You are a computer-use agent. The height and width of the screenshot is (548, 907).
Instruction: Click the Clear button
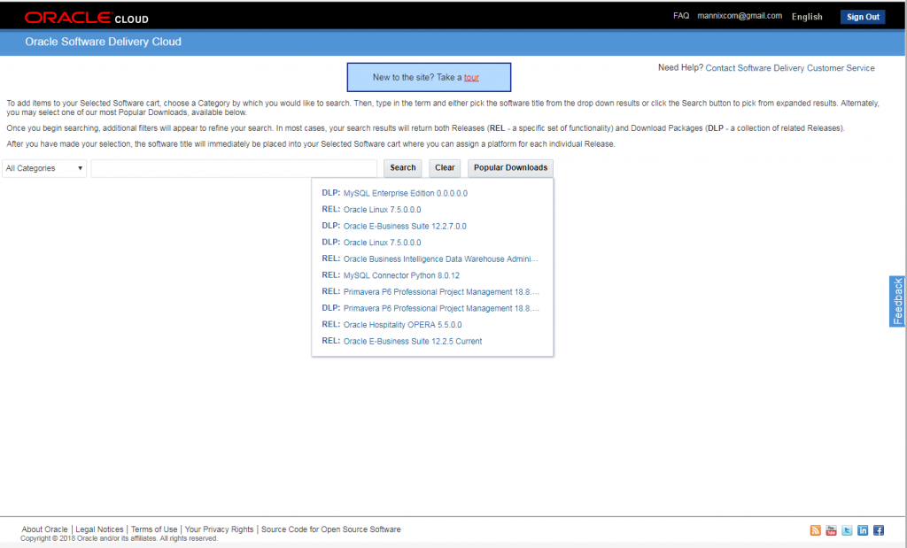click(x=445, y=167)
